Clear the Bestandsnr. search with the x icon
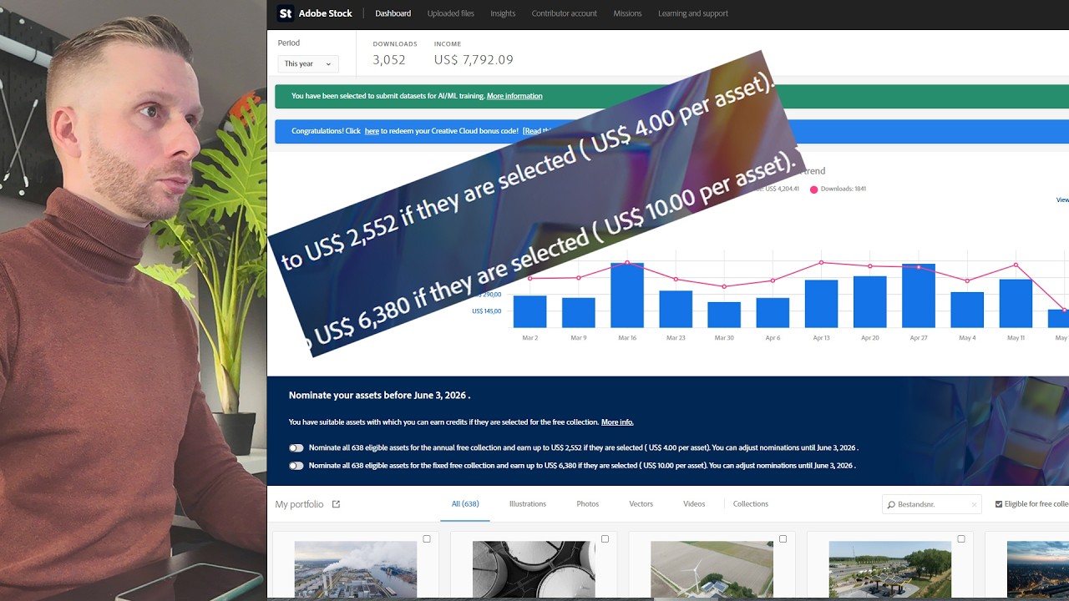Screen dimensions: 1069x601 (974, 505)
